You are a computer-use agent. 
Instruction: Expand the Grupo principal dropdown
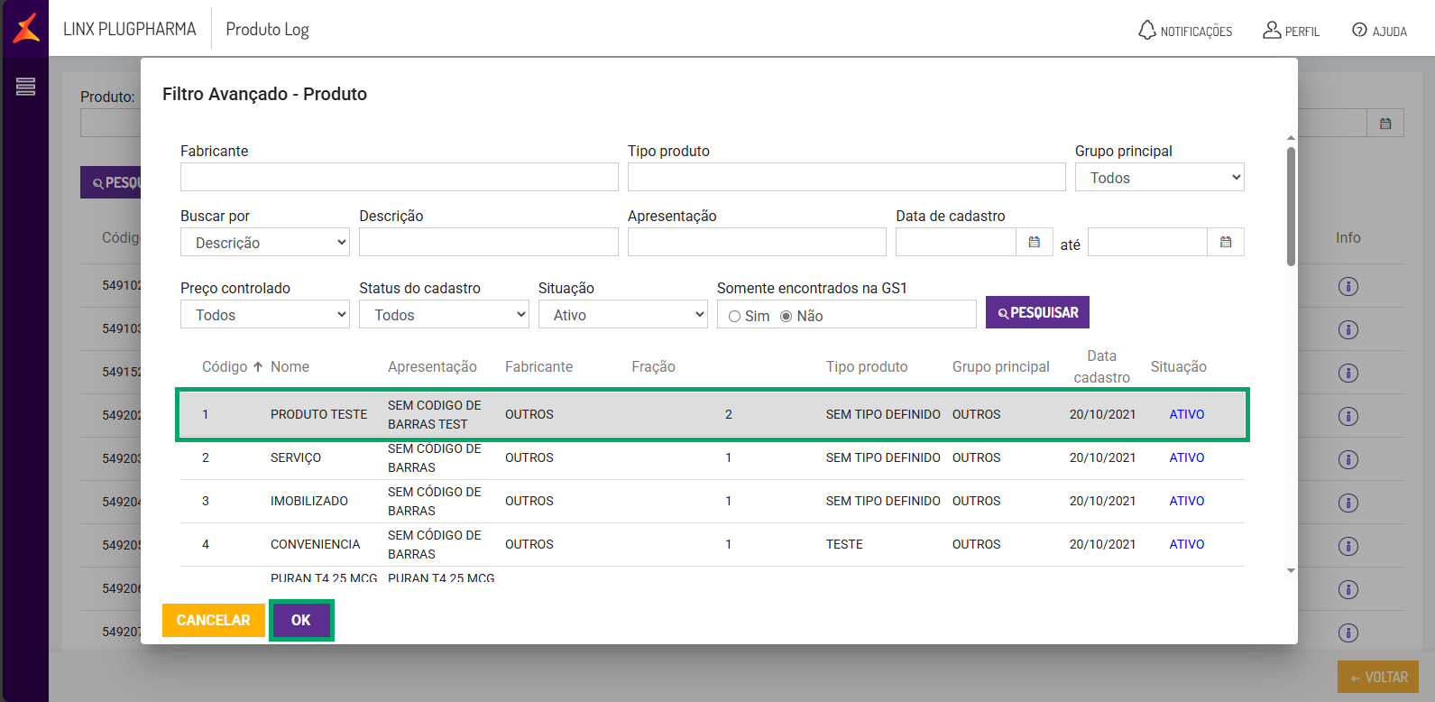tap(1159, 178)
